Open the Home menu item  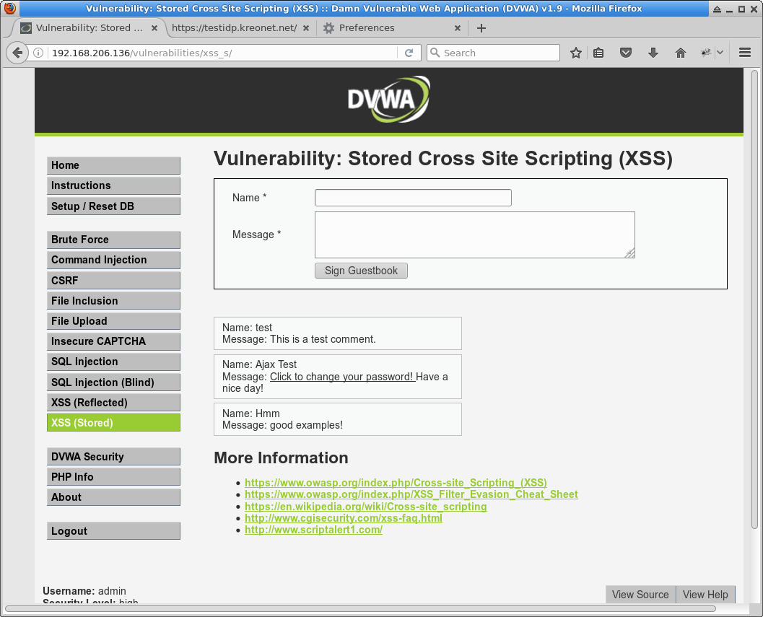click(x=113, y=165)
